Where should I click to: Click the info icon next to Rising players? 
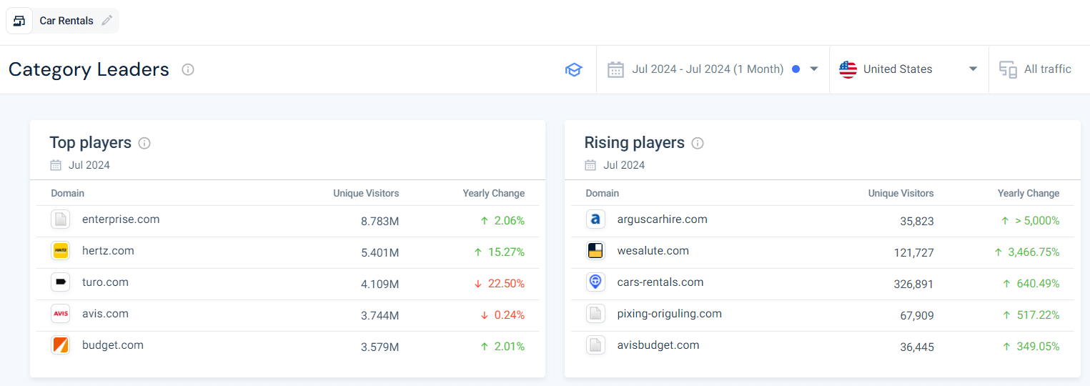[x=698, y=143]
